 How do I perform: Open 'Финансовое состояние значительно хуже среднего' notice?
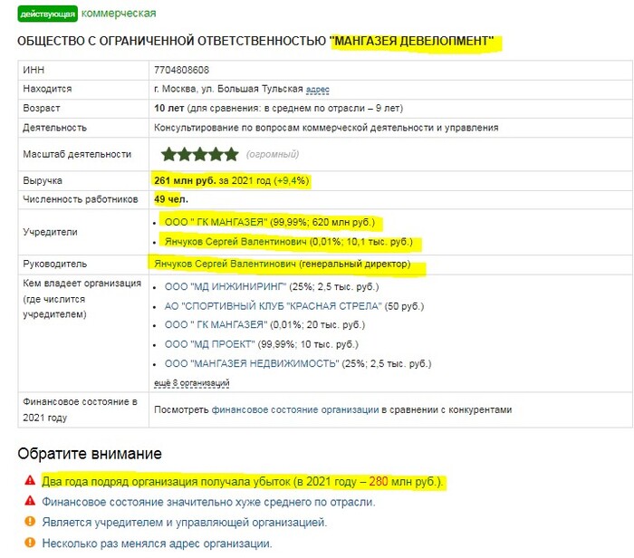click(208, 502)
